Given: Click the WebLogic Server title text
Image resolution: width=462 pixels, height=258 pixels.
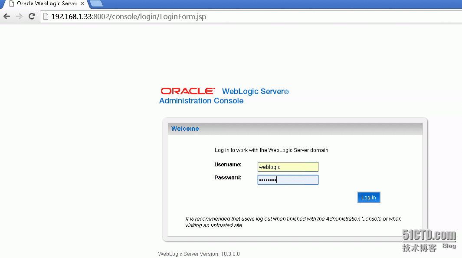Looking at the screenshot, I should [x=255, y=91].
